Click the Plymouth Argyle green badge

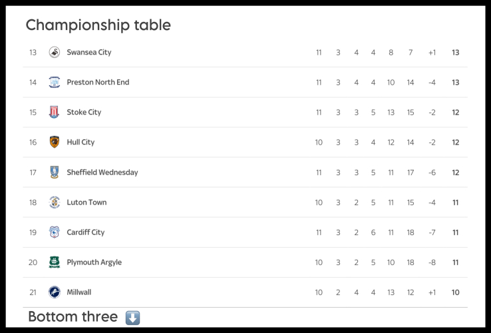click(x=55, y=262)
